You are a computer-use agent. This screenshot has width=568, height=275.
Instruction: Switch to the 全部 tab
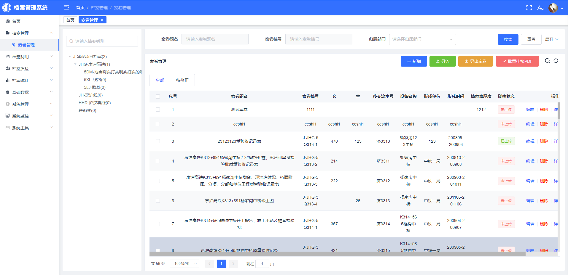point(160,80)
